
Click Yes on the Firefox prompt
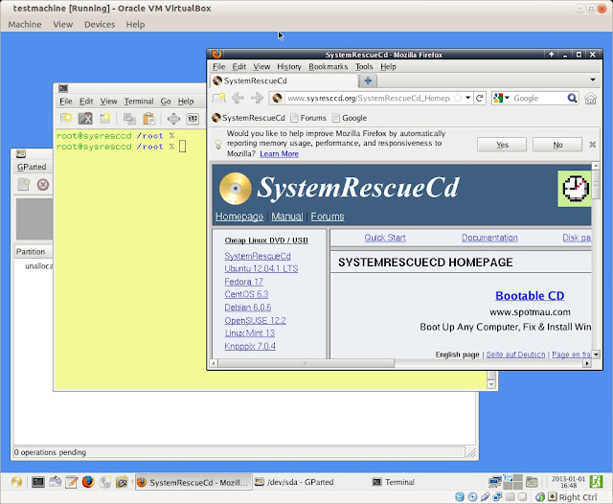[x=503, y=145]
